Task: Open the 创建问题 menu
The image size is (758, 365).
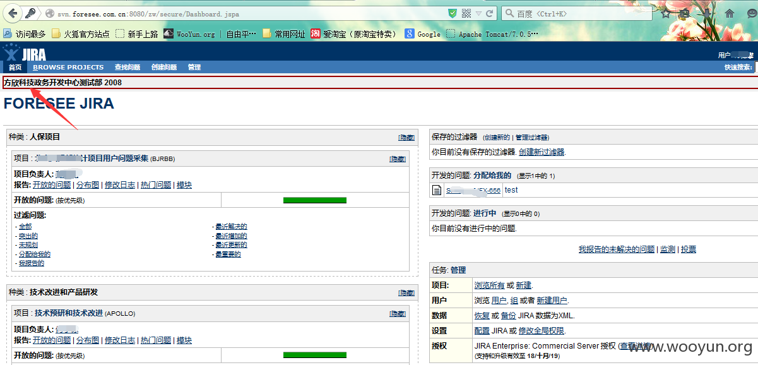Action: point(164,67)
